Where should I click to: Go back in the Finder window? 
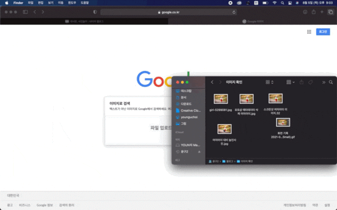tap(212, 82)
